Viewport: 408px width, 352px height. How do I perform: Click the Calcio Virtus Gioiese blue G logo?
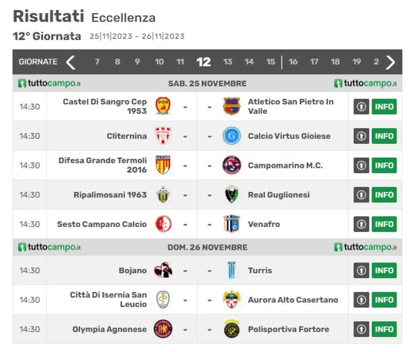click(231, 136)
